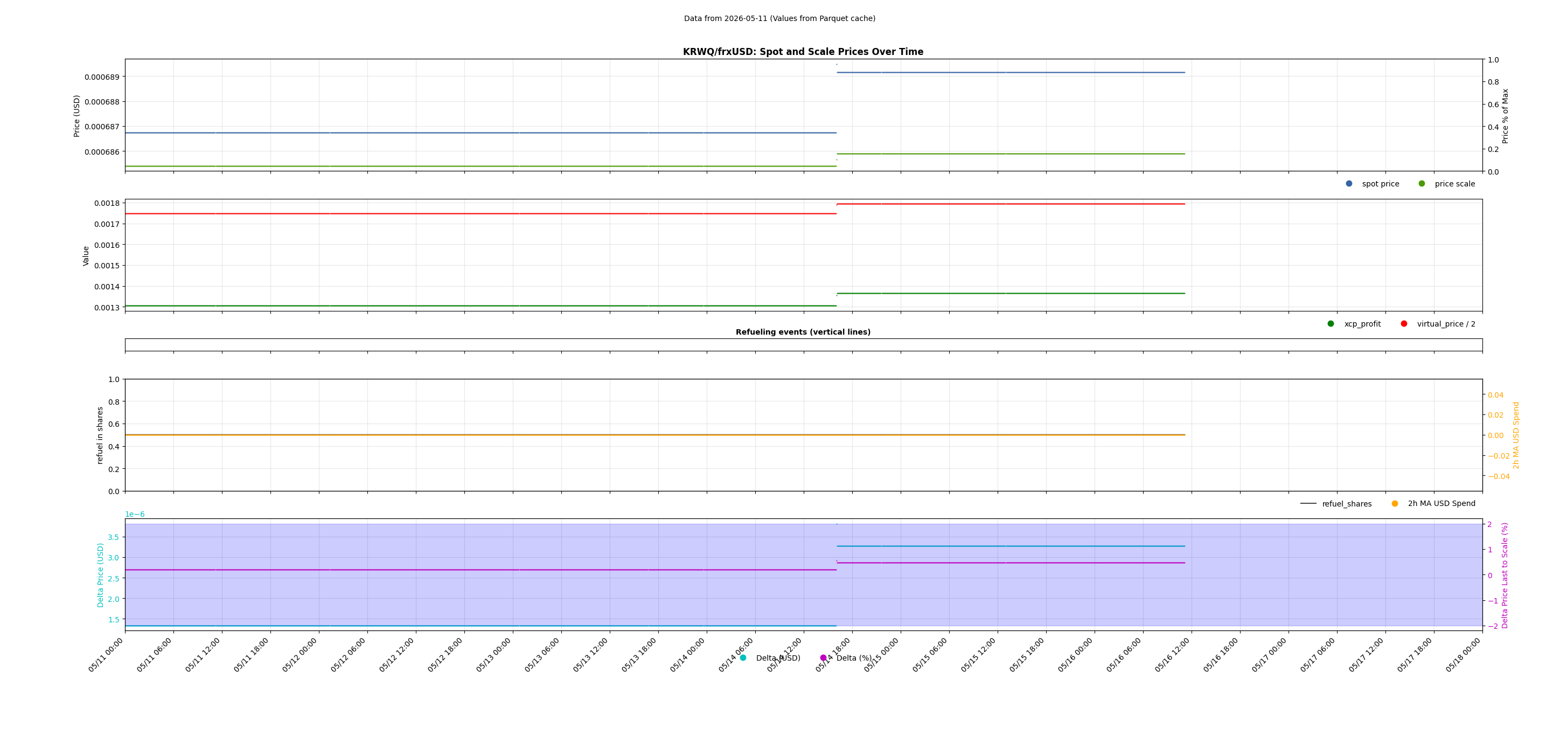This screenshot has height=742, width=1560.
Task: Click the cyan 'Delta Price (USD)' axis label
Action: pyautogui.click(x=101, y=575)
